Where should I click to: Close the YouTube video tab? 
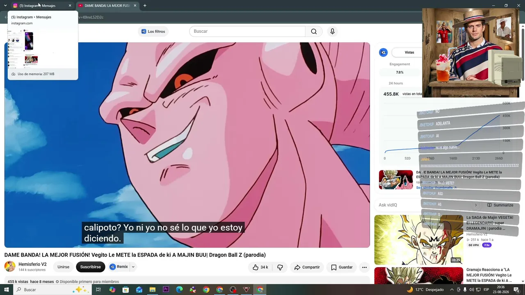pos(135,6)
